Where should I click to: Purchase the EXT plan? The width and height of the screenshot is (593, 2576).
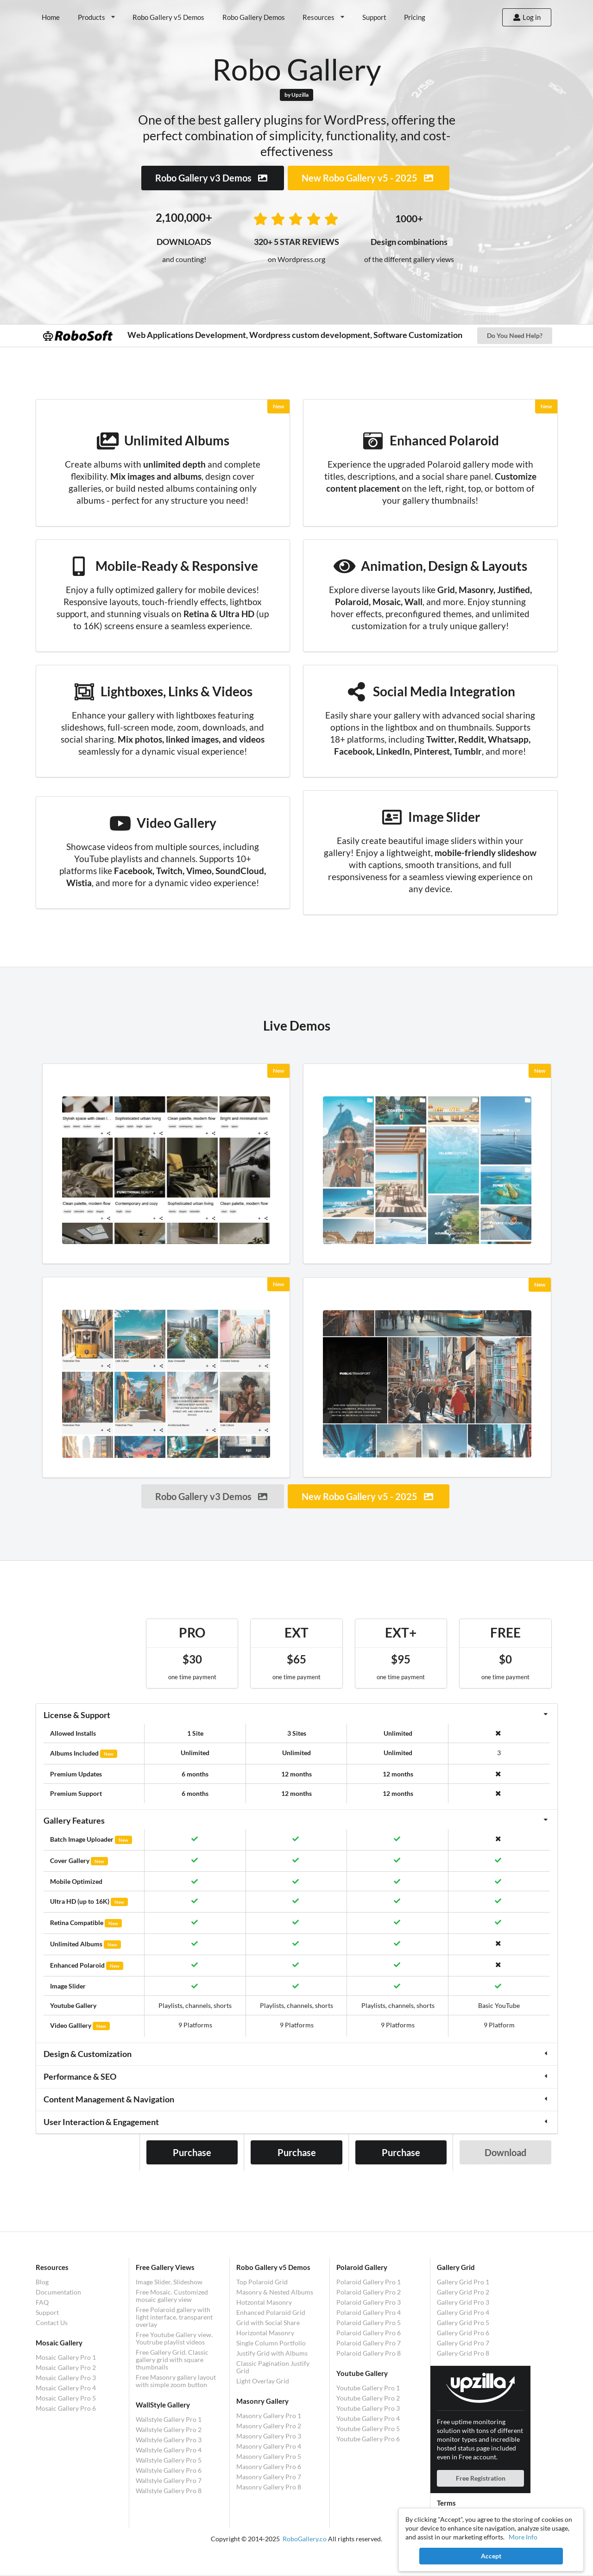(x=296, y=2152)
